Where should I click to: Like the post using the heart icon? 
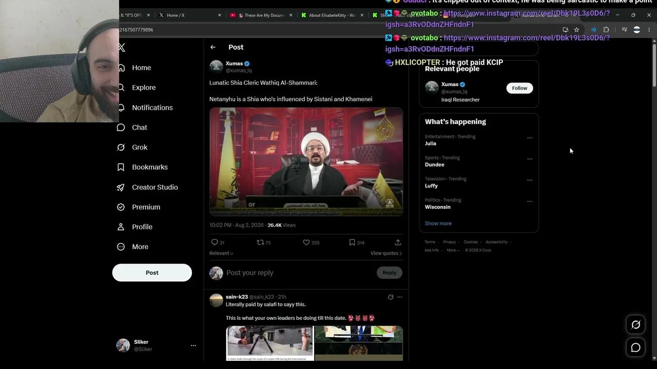(x=306, y=242)
